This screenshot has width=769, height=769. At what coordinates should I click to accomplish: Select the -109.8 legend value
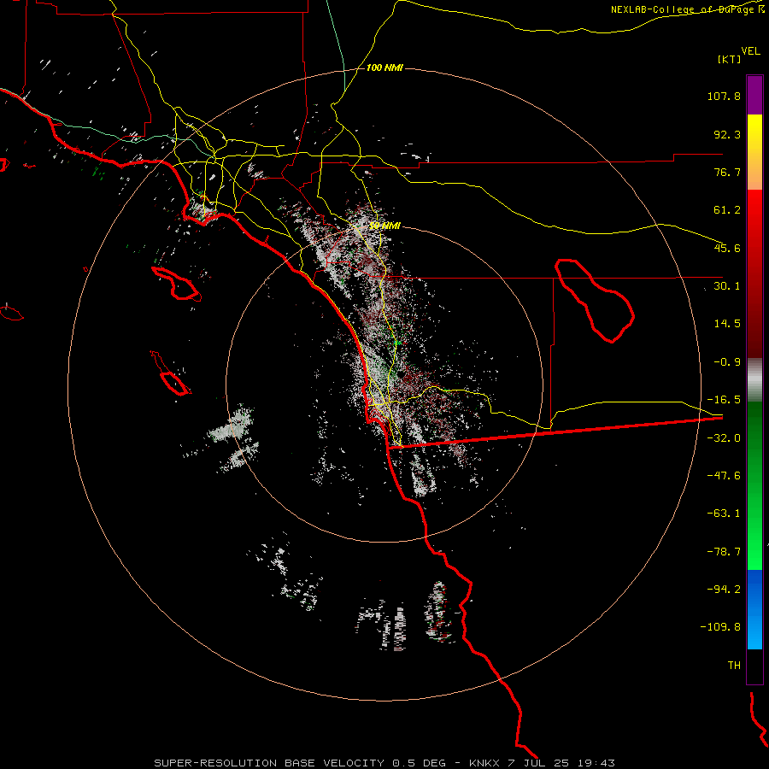[720, 627]
